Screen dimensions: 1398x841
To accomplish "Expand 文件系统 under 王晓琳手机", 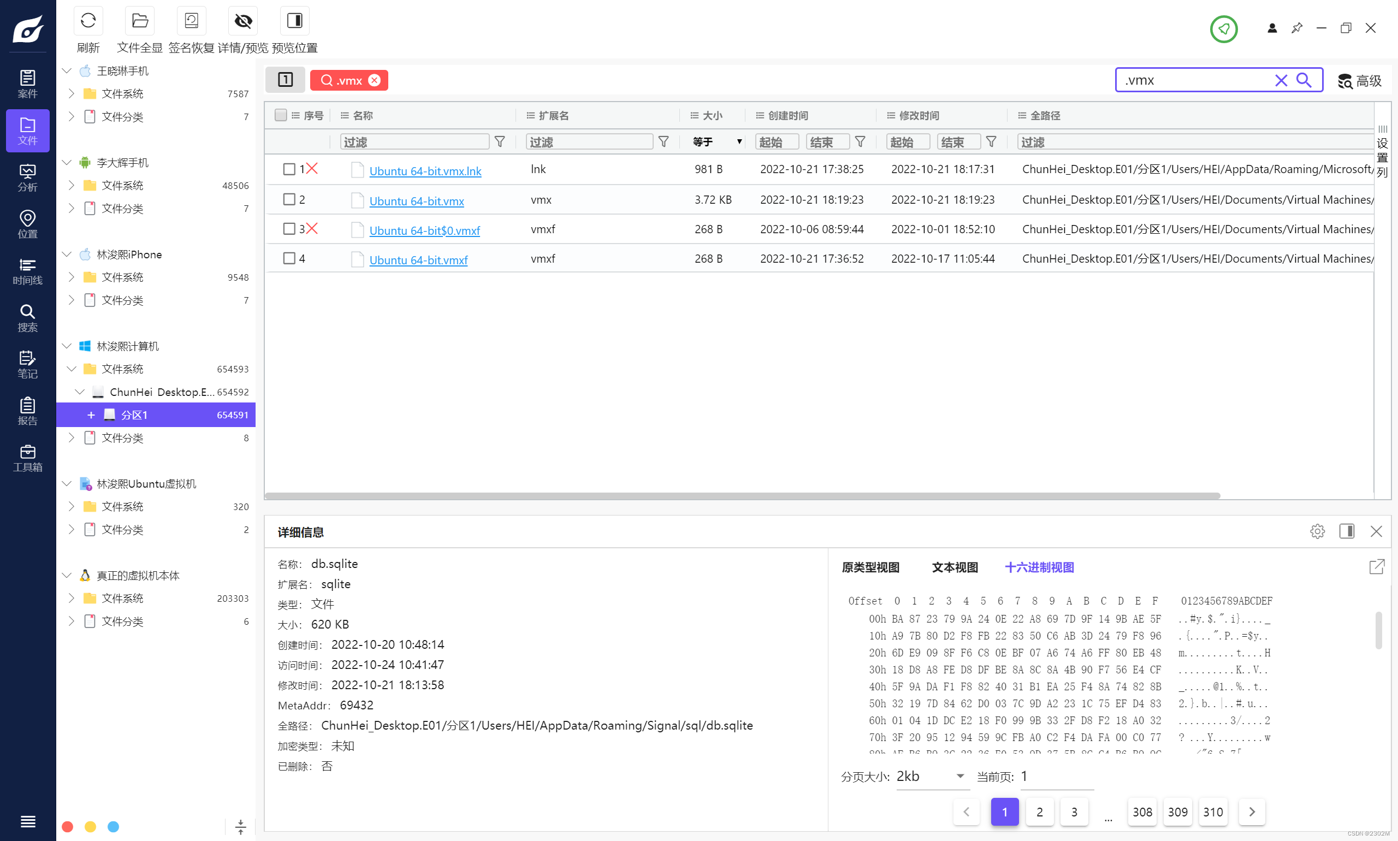I will point(72,93).
